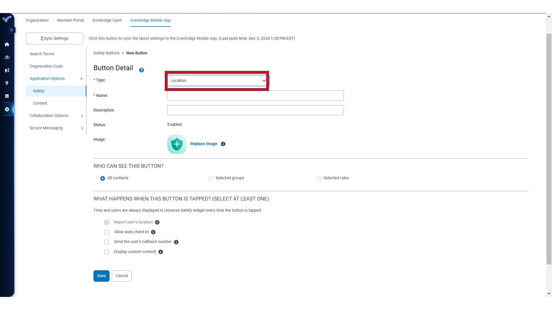Enable the Allow auto check-in checkbox
This screenshot has width=552, height=310.
pyautogui.click(x=107, y=232)
